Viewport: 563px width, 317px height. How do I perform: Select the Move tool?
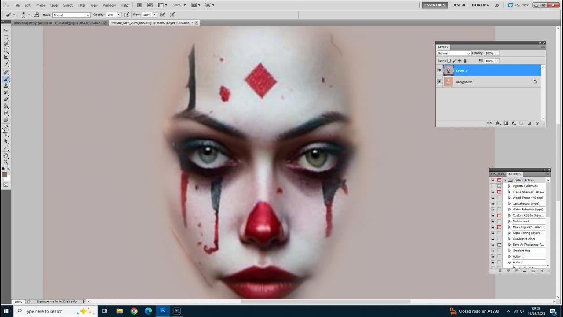6,30
